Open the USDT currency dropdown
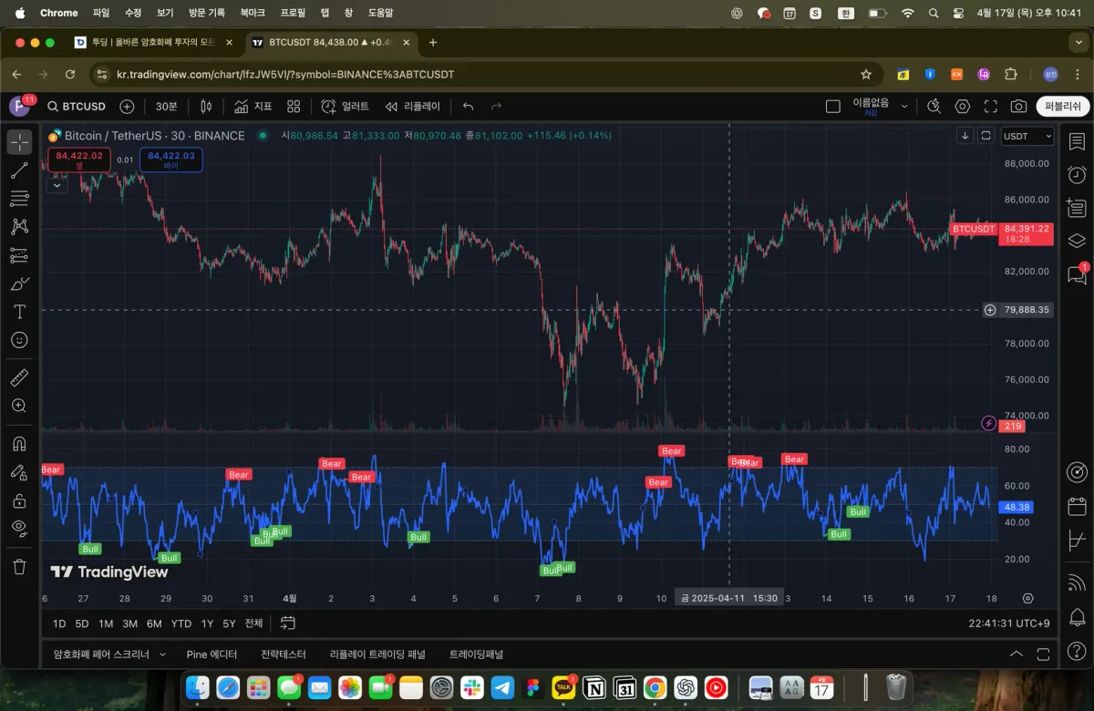 click(1027, 136)
